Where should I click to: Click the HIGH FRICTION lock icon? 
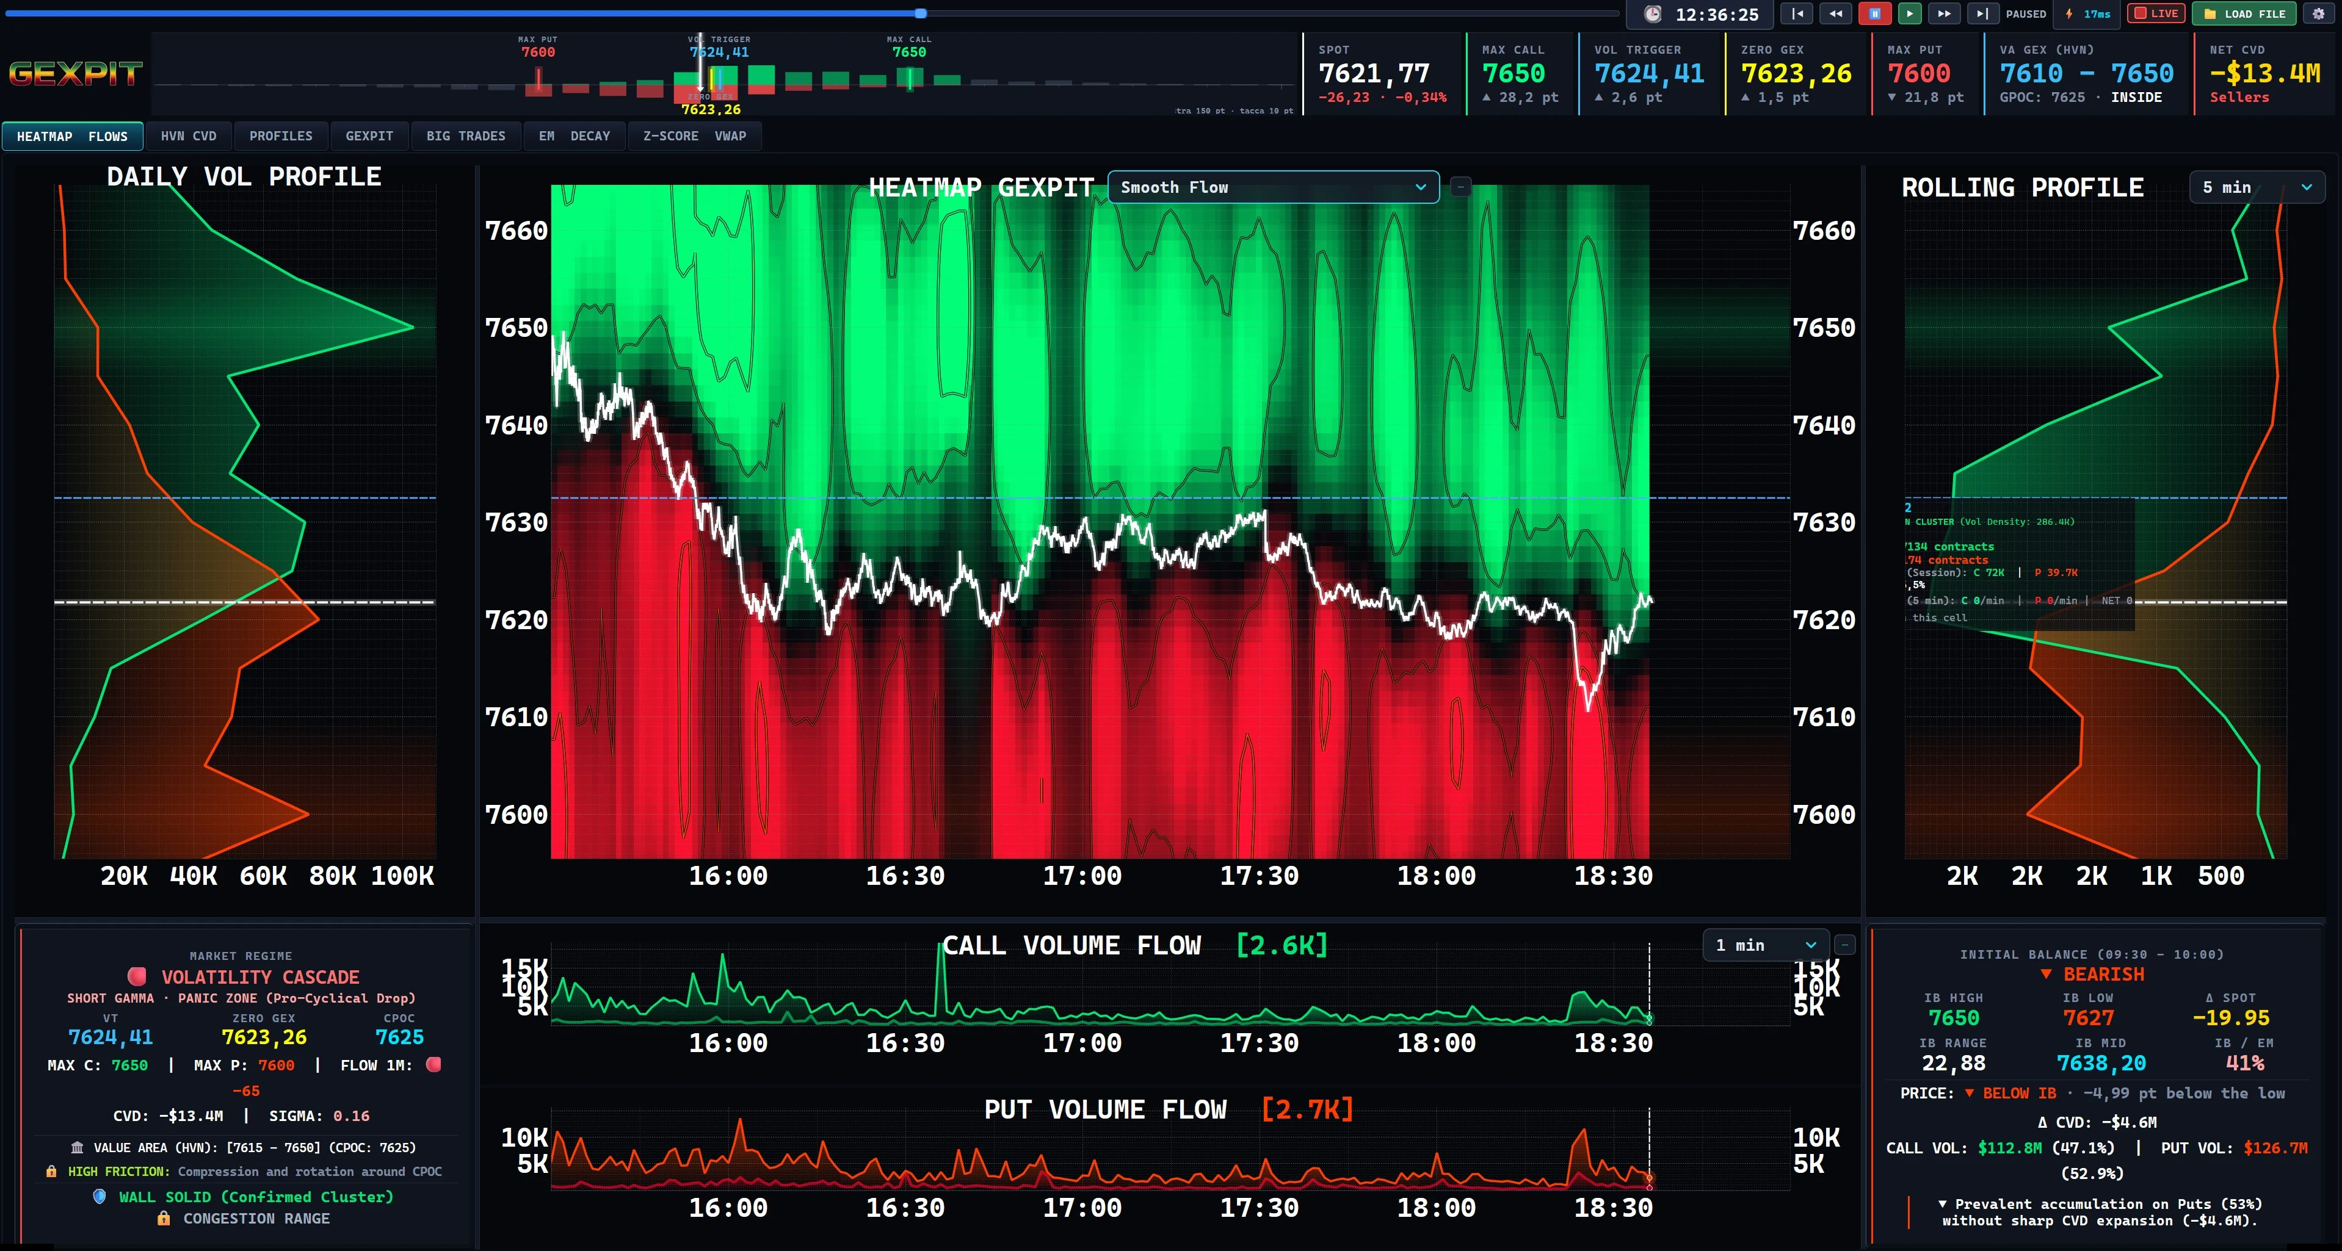coord(51,1171)
